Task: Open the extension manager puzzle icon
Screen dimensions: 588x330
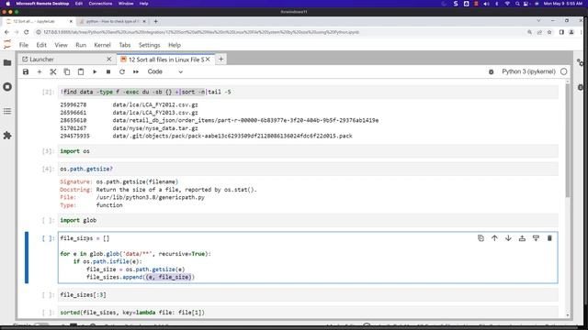Action: (7, 136)
